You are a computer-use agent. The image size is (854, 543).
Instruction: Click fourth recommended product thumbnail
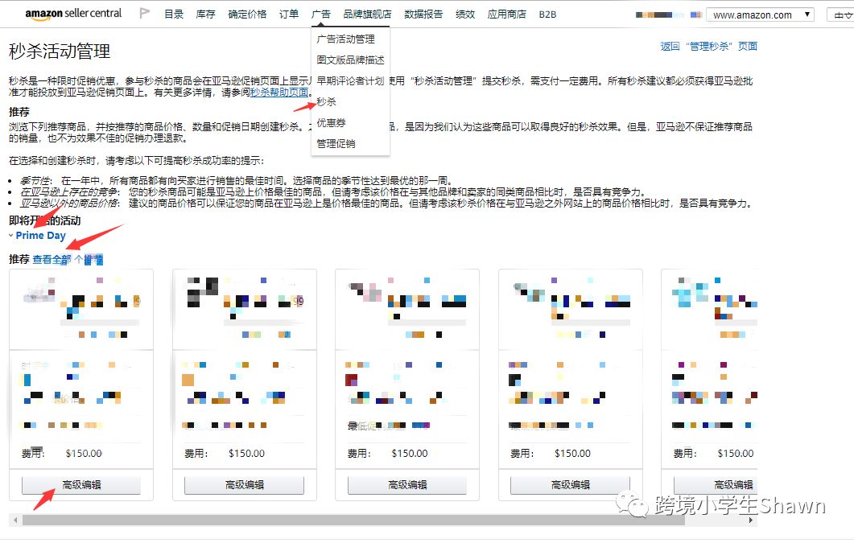[529, 294]
